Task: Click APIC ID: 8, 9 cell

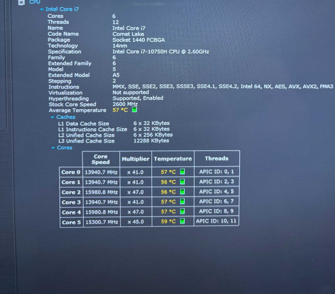Action: coord(216,211)
